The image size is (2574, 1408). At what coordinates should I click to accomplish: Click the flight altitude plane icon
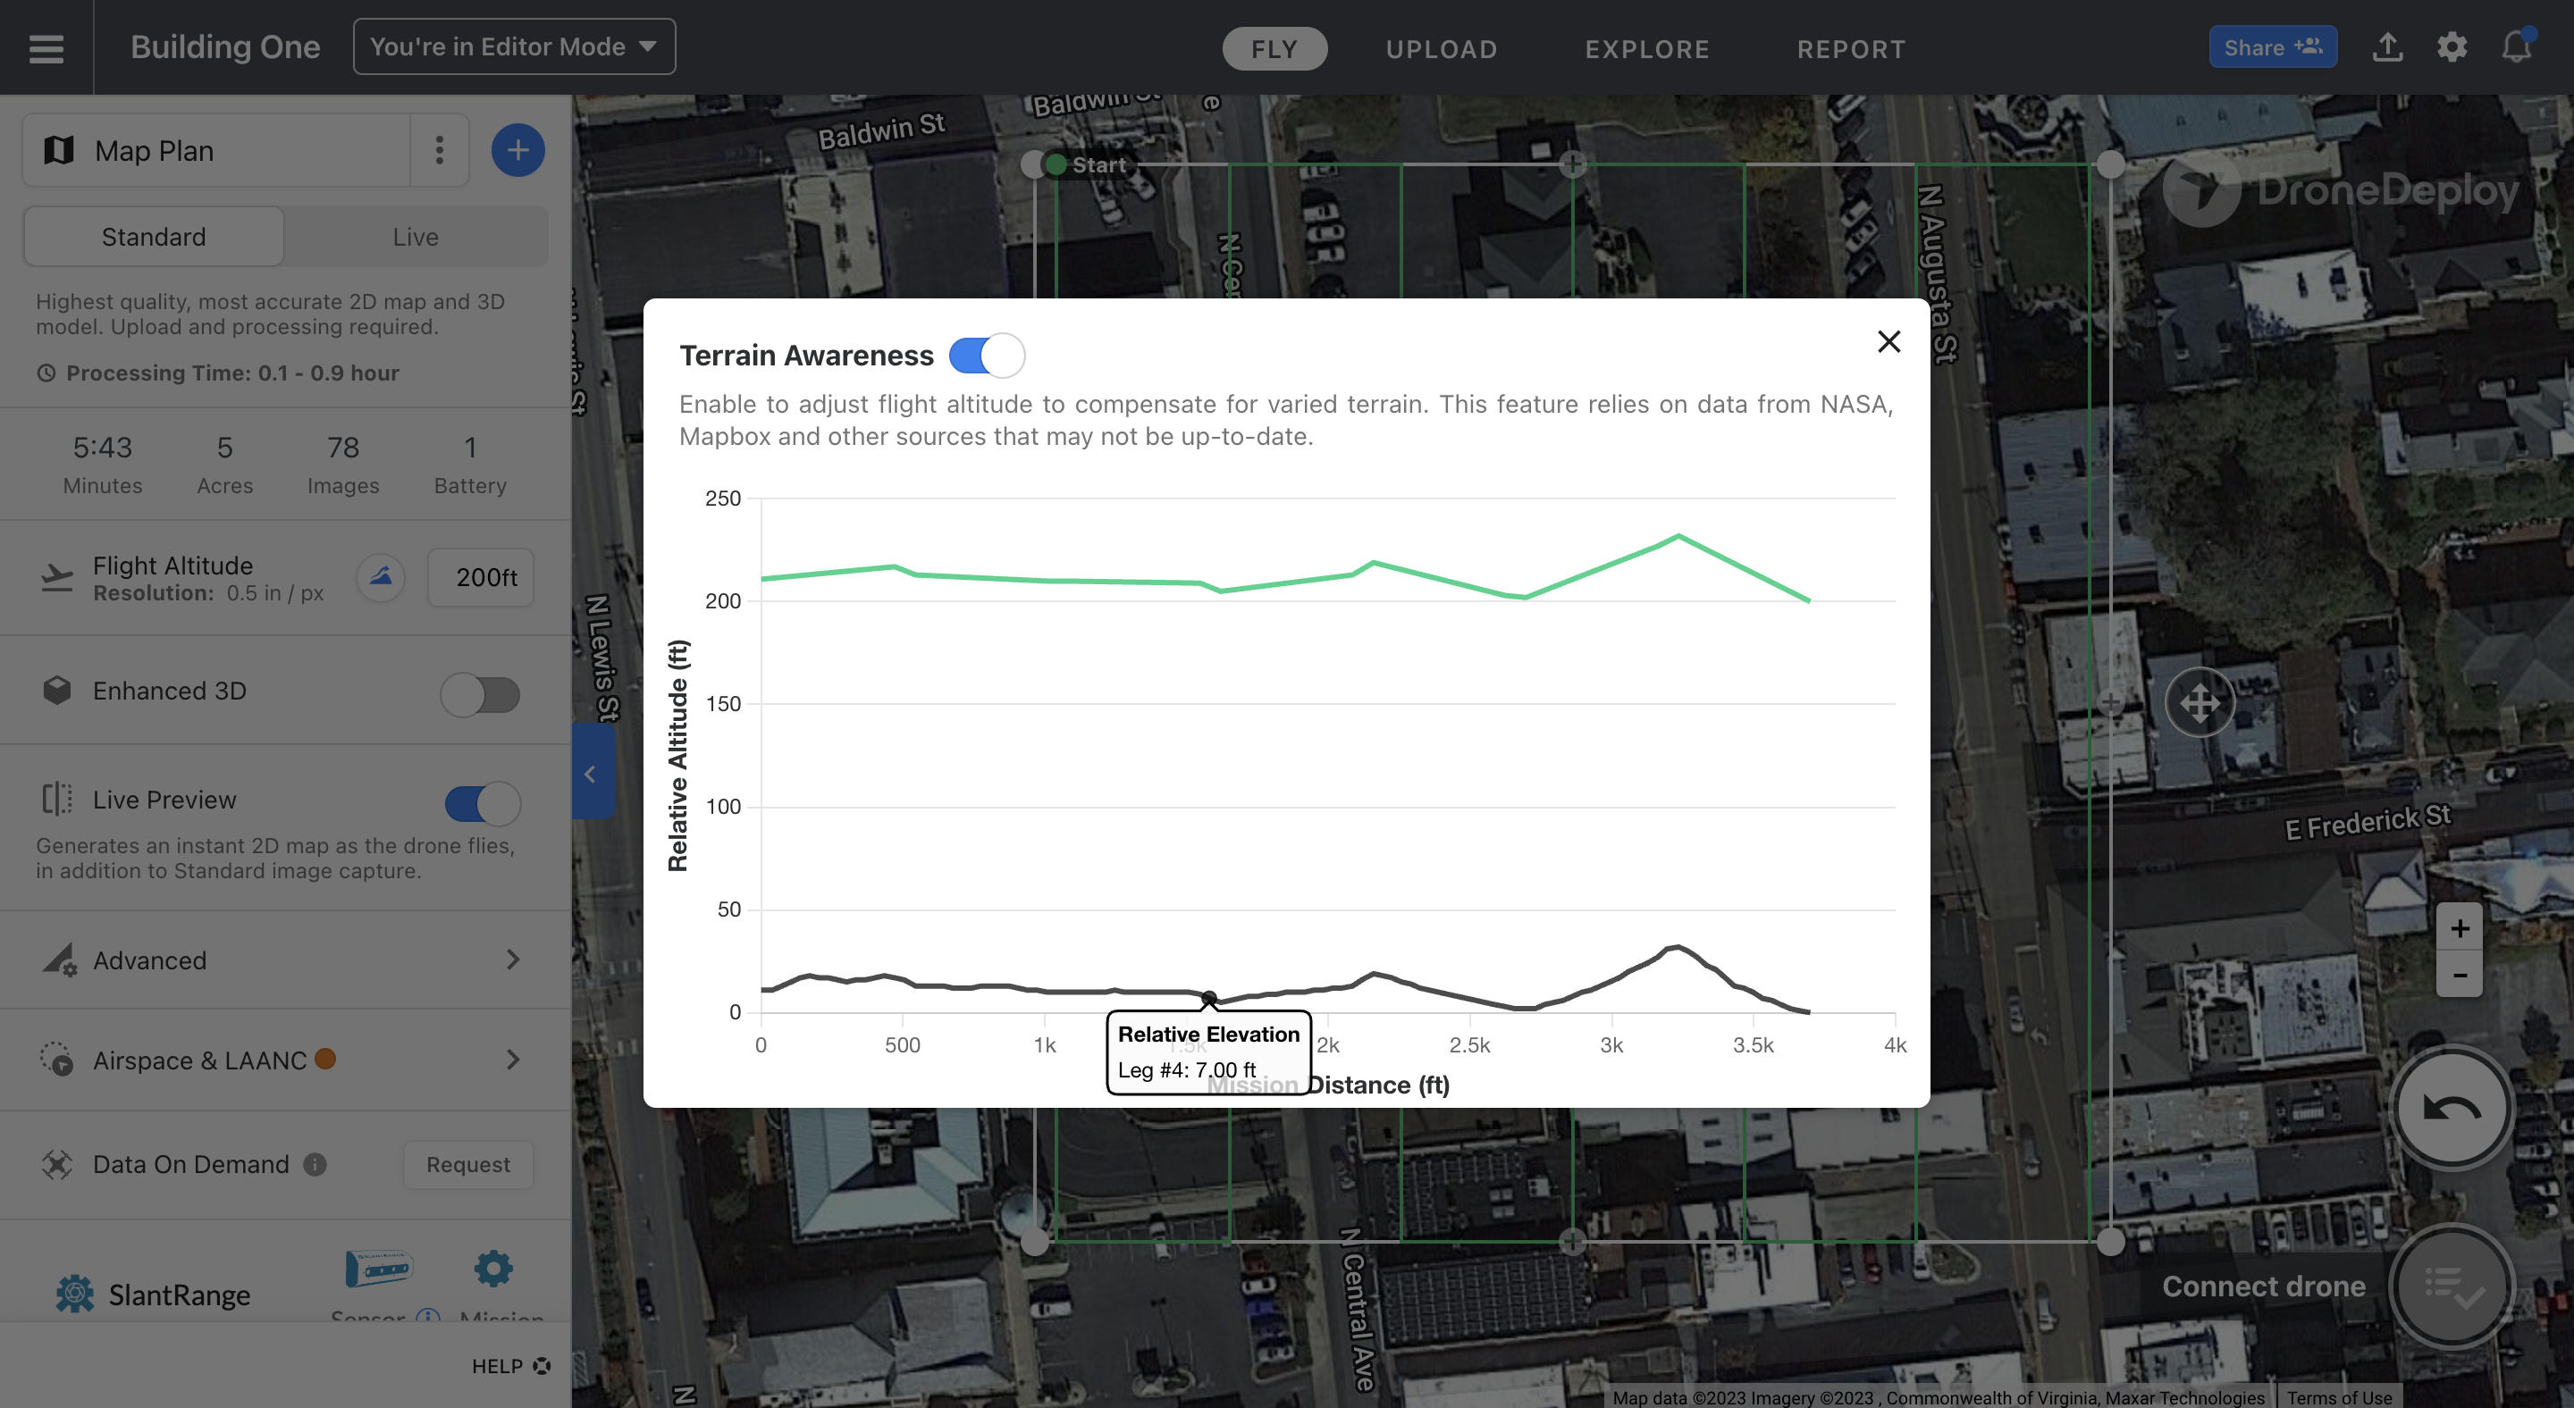pos(57,577)
